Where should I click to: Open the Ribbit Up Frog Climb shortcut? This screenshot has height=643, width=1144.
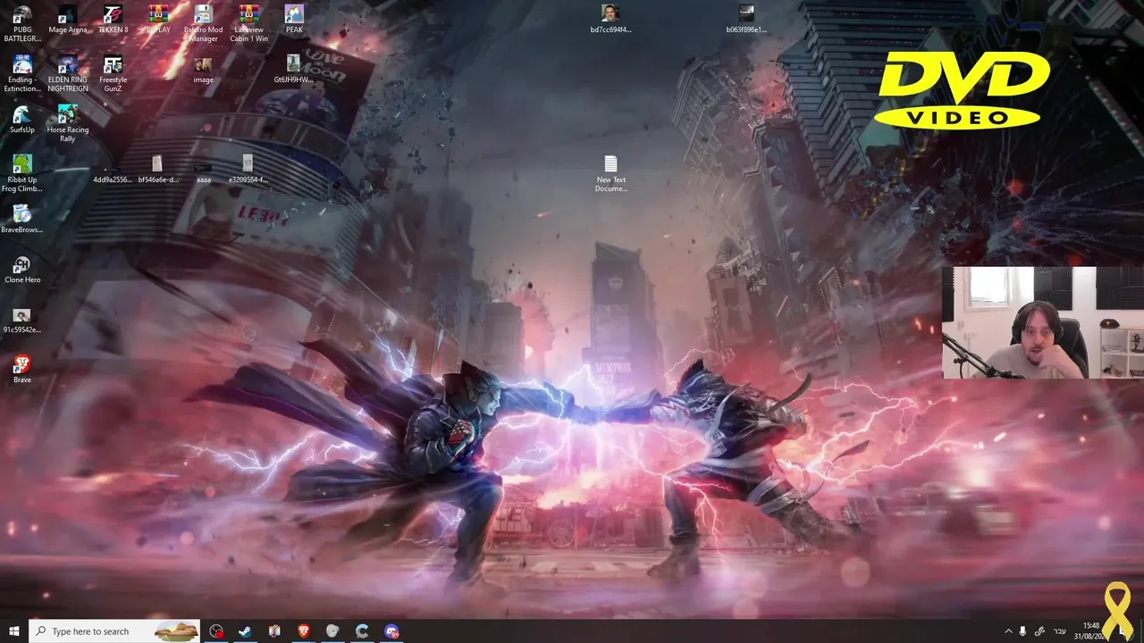(22, 173)
